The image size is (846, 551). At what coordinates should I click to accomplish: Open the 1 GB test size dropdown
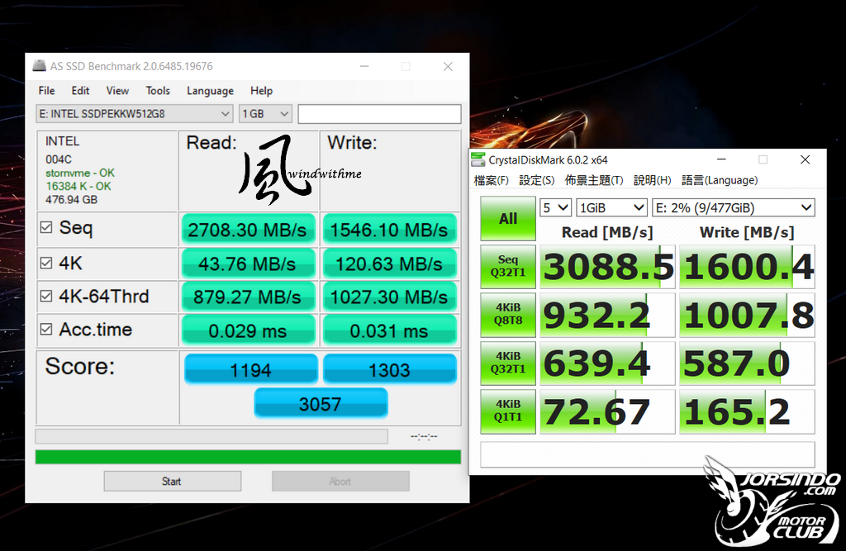point(265,114)
